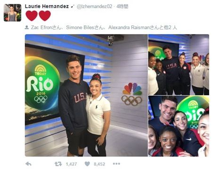Click the red heart emojis in the tweet

[x=38, y=16]
